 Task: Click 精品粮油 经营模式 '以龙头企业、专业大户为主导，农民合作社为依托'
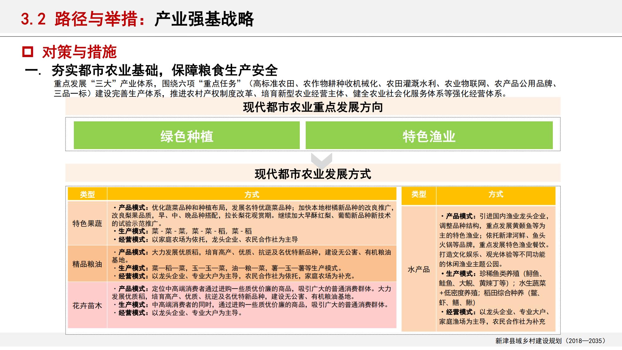tap(225, 276)
